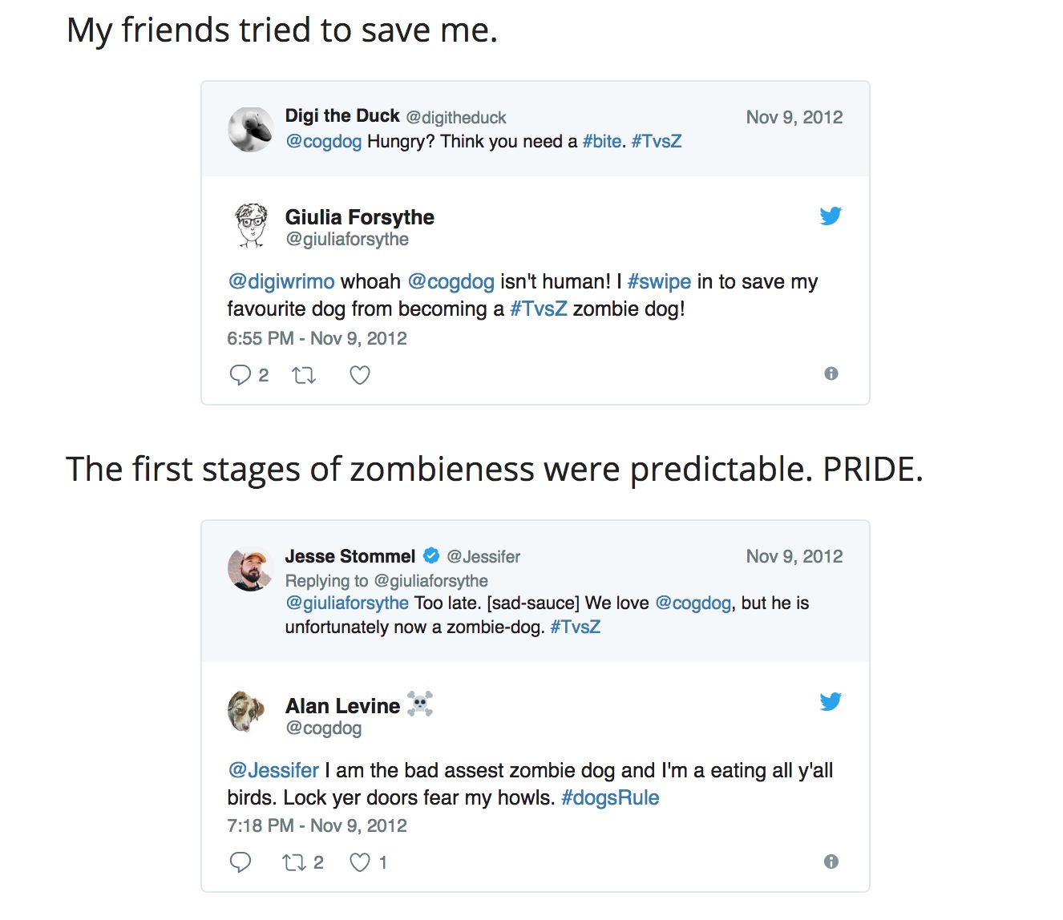Click Jesse Stommel's profile name

pos(350,557)
